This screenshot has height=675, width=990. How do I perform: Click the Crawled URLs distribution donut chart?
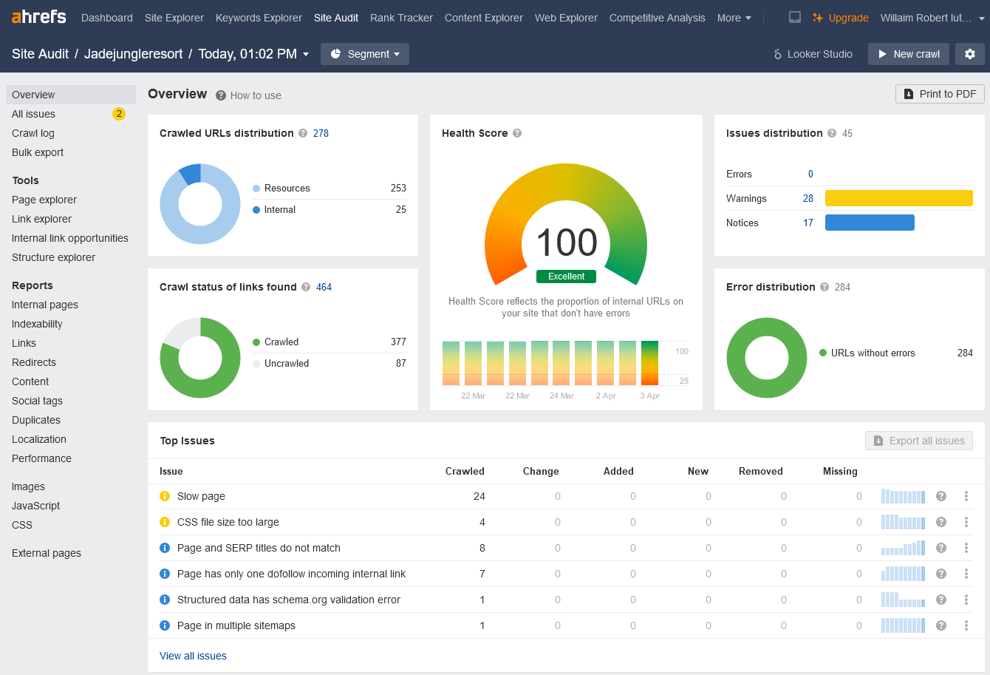(x=200, y=204)
